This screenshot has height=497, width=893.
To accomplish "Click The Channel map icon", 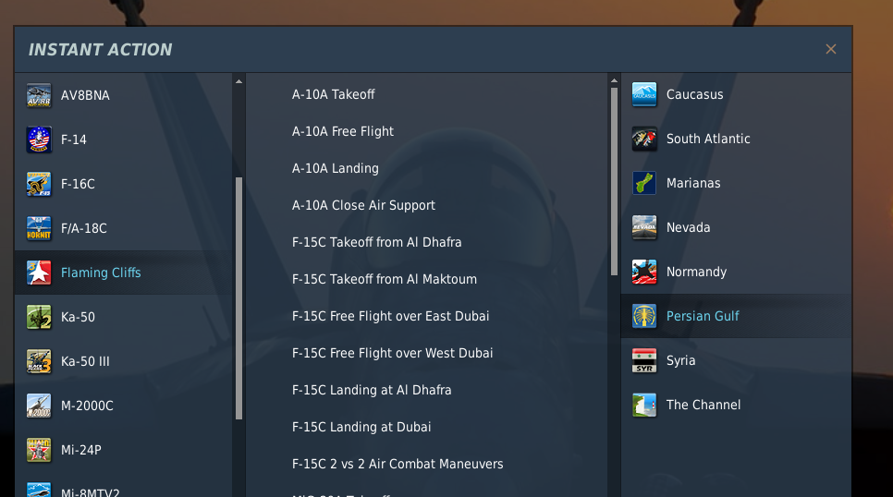I will coord(644,406).
